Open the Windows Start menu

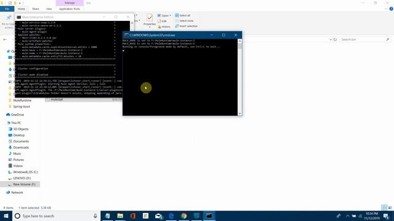pos(6,215)
